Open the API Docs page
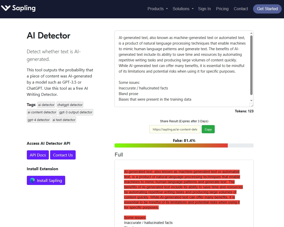284x227 pixels. 38,155
